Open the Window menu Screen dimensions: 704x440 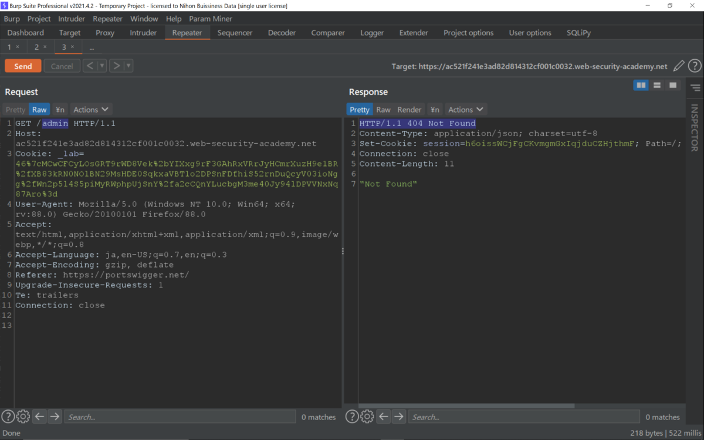point(144,19)
